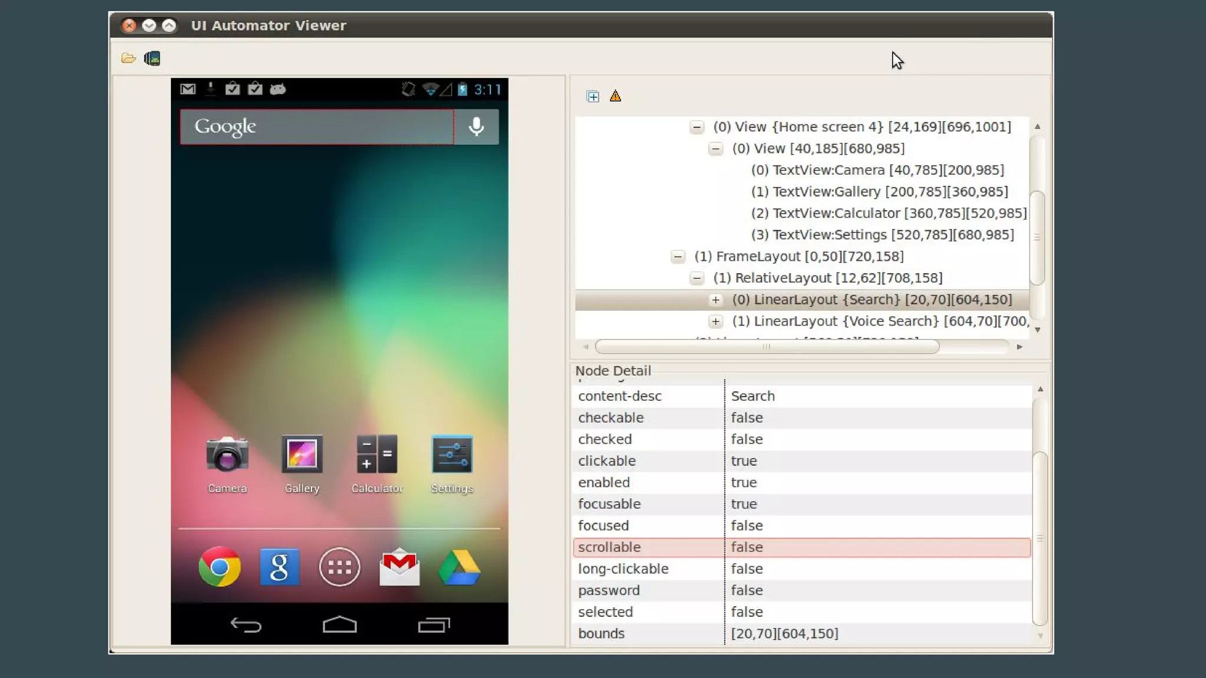Select TextView:Gallery tree item
Image resolution: width=1206 pixels, height=678 pixels.
coord(879,192)
